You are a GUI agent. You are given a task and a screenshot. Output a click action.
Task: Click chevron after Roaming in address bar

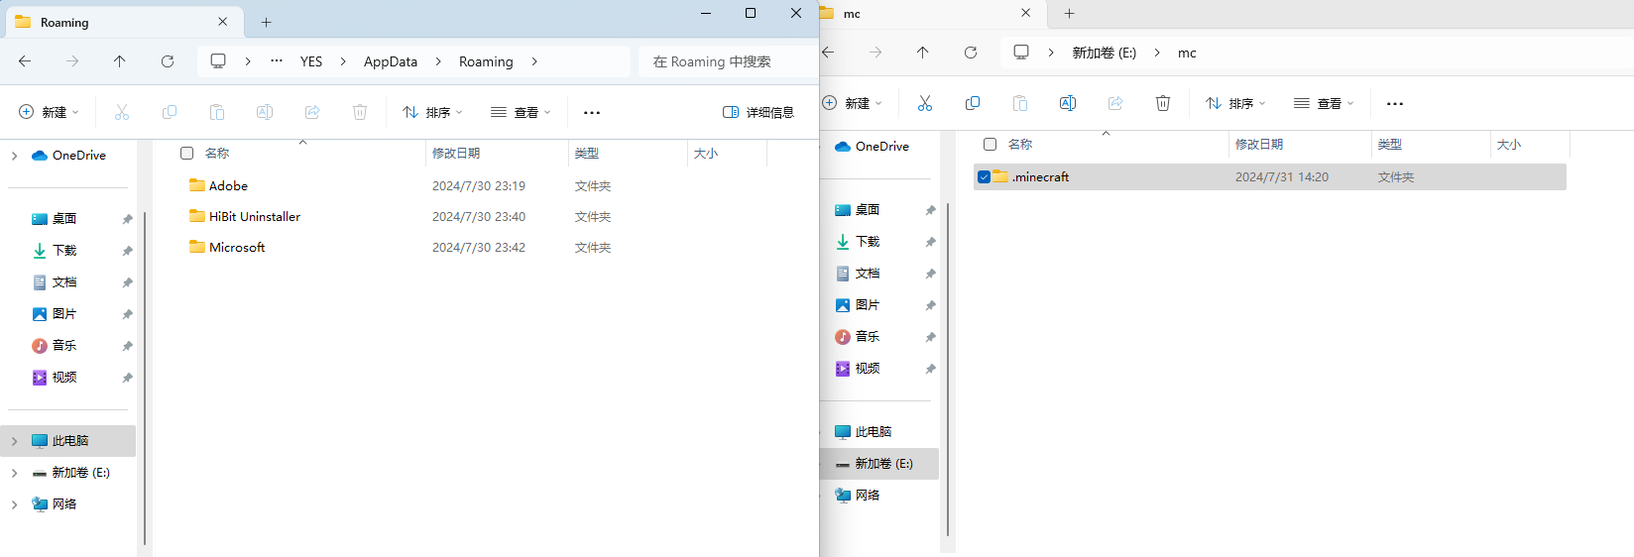[x=534, y=61]
